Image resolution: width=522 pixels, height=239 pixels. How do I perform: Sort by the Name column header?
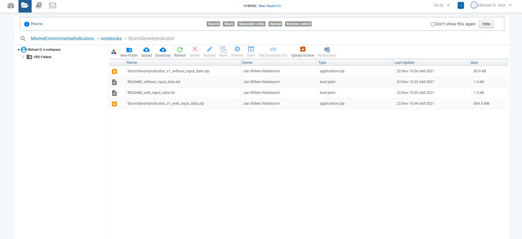183,63
